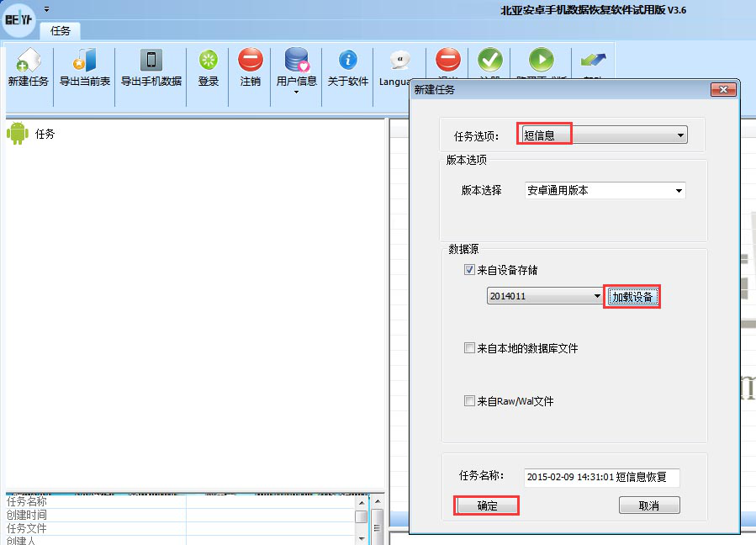Click the Language speech bubble icon
The width and height of the screenshot is (756, 545).
(399, 60)
